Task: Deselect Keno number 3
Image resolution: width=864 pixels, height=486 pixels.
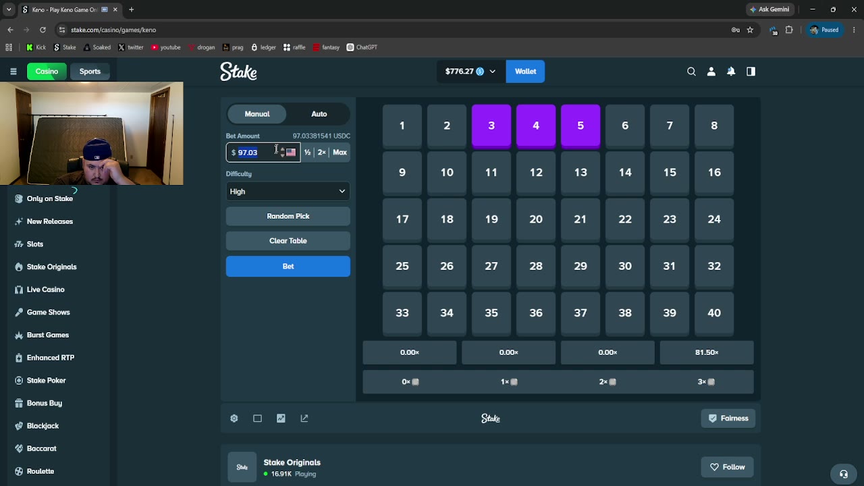Action: tap(491, 126)
